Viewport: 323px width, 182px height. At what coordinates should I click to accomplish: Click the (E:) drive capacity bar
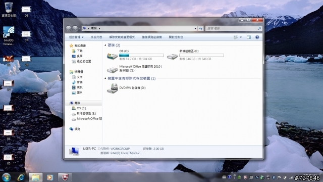pos(201,55)
